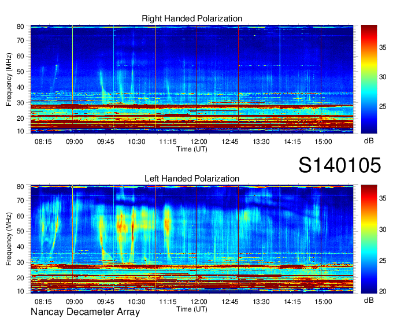Screen dimensions: 393x319
Task: Click the 40 MHz tick of Right Handed plot
Action: [20, 87]
